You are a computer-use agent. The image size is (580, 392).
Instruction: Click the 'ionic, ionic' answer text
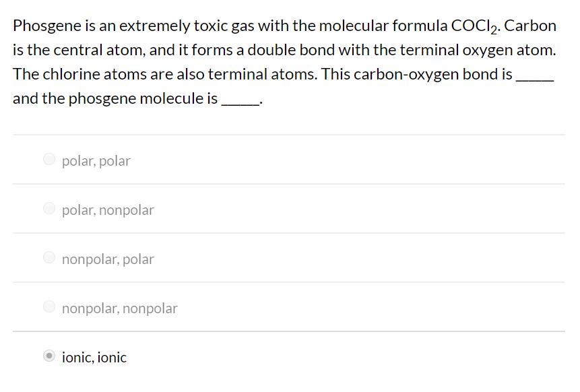pyautogui.click(x=94, y=357)
